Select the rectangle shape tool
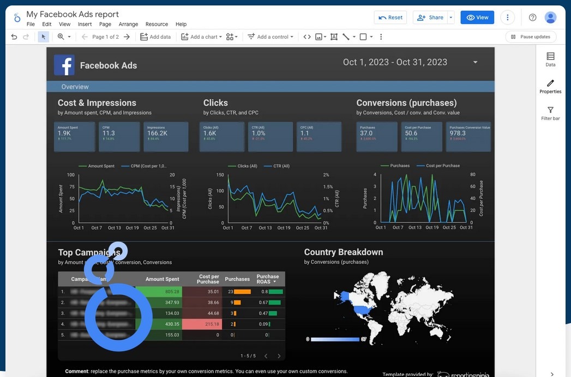Screen dimensions: 571x377 coord(363,37)
